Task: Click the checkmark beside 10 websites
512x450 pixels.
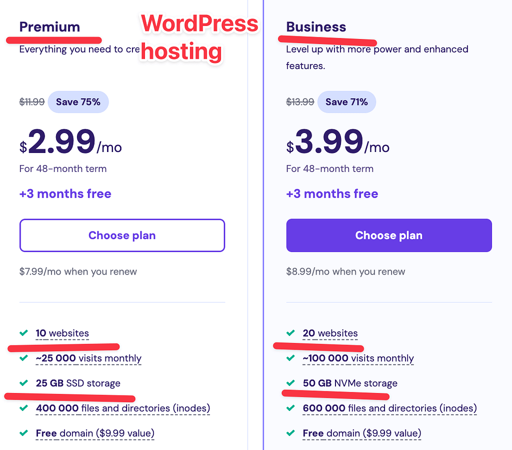Action: [23, 333]
